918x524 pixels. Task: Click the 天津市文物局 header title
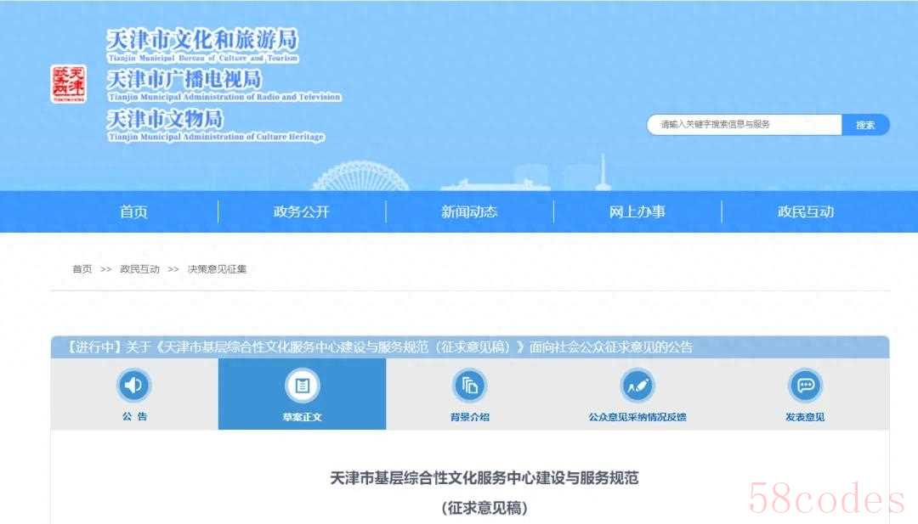[x=165, y=119]
